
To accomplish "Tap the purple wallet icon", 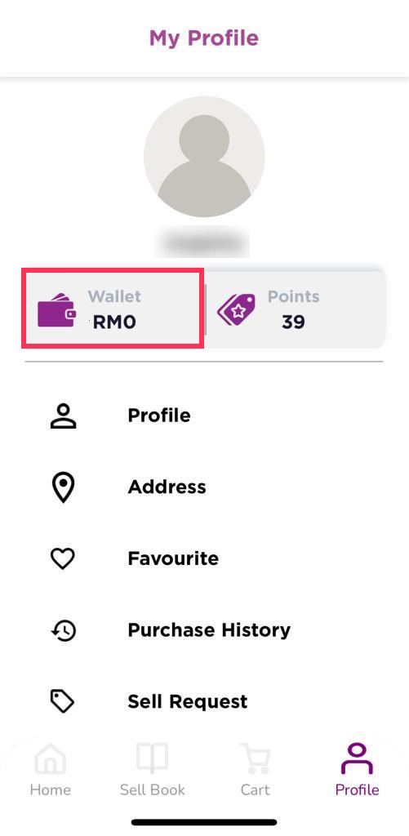I will pyautogui.click(x=56, y=311).
